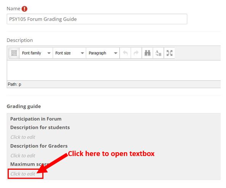Open the Font family dropdown
226x188 pixels.
(x=36, y=53)
